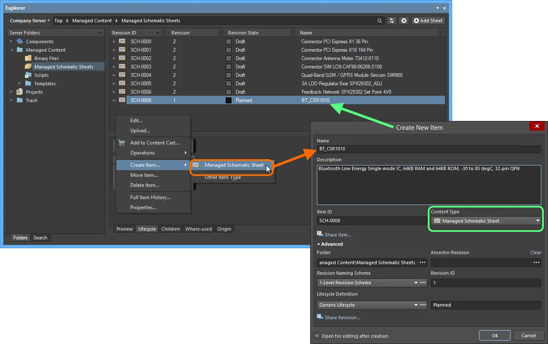Collapse the Managed Content folder node
548x344 pixels.
point(11,50)
